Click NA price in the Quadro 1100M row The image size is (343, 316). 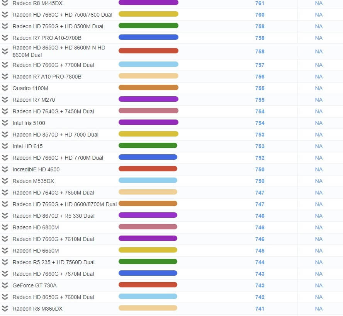tap(319, 89)
